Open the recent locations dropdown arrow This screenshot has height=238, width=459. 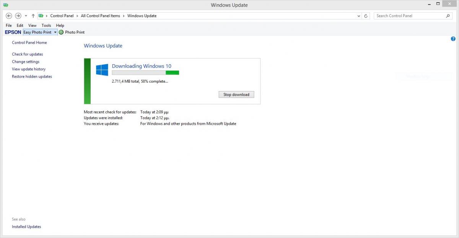click(x=26, y=16)
